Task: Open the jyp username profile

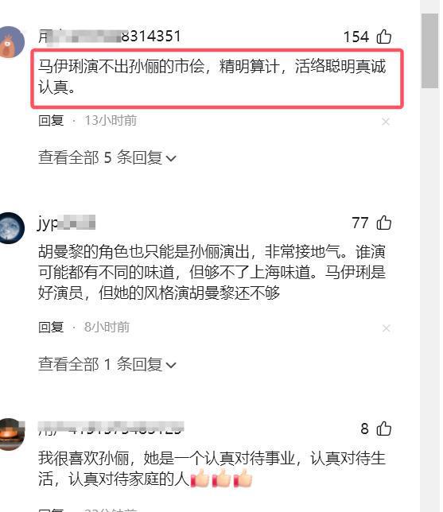Action: tap(66, 223)
